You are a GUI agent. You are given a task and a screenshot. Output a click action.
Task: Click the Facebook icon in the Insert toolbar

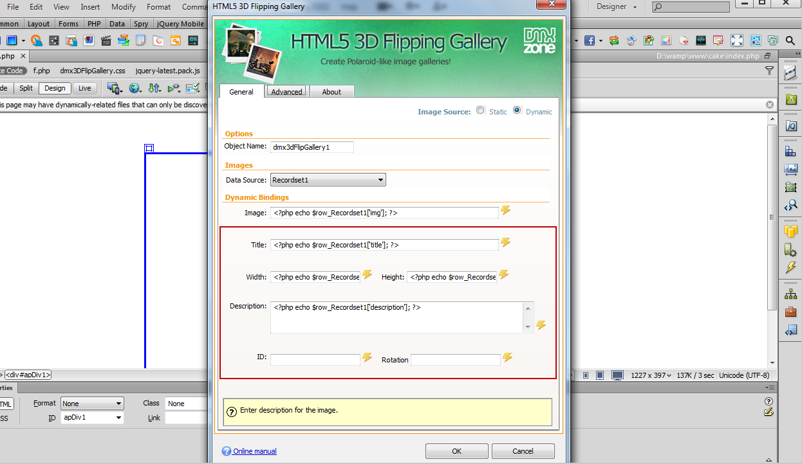[x=589, y=40]
